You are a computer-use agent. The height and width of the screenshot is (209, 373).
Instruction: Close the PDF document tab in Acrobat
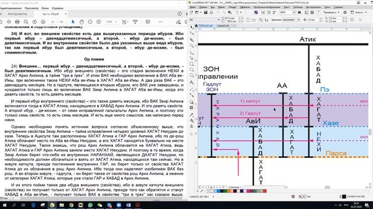pos(66,14)
